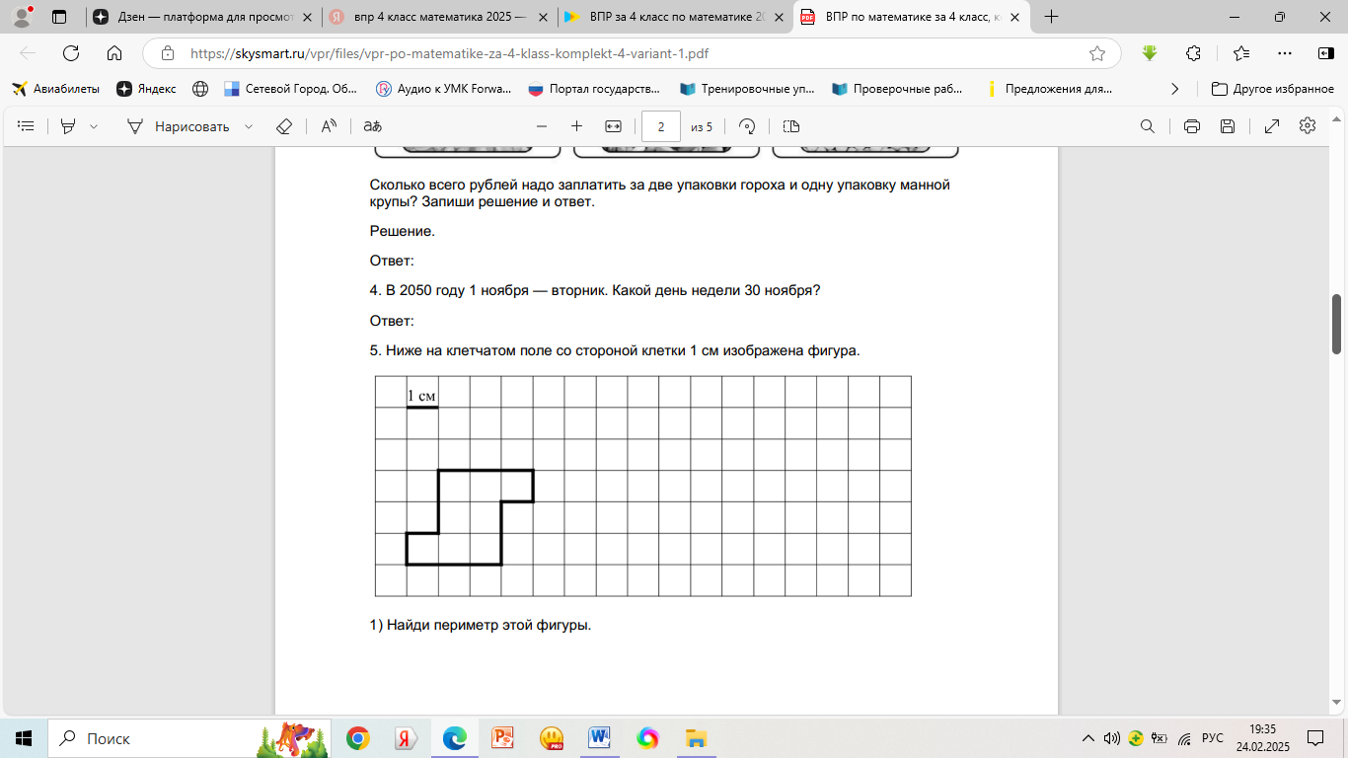Go back to previous page
The width and height of the screenshot is (1348, 758).
(28, 53)
